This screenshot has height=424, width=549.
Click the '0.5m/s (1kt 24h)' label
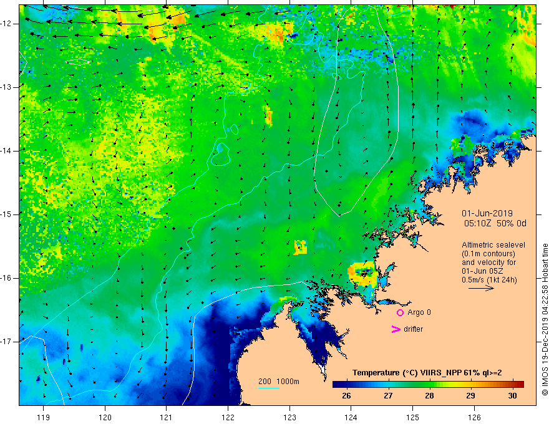click(x=489, y=280)
